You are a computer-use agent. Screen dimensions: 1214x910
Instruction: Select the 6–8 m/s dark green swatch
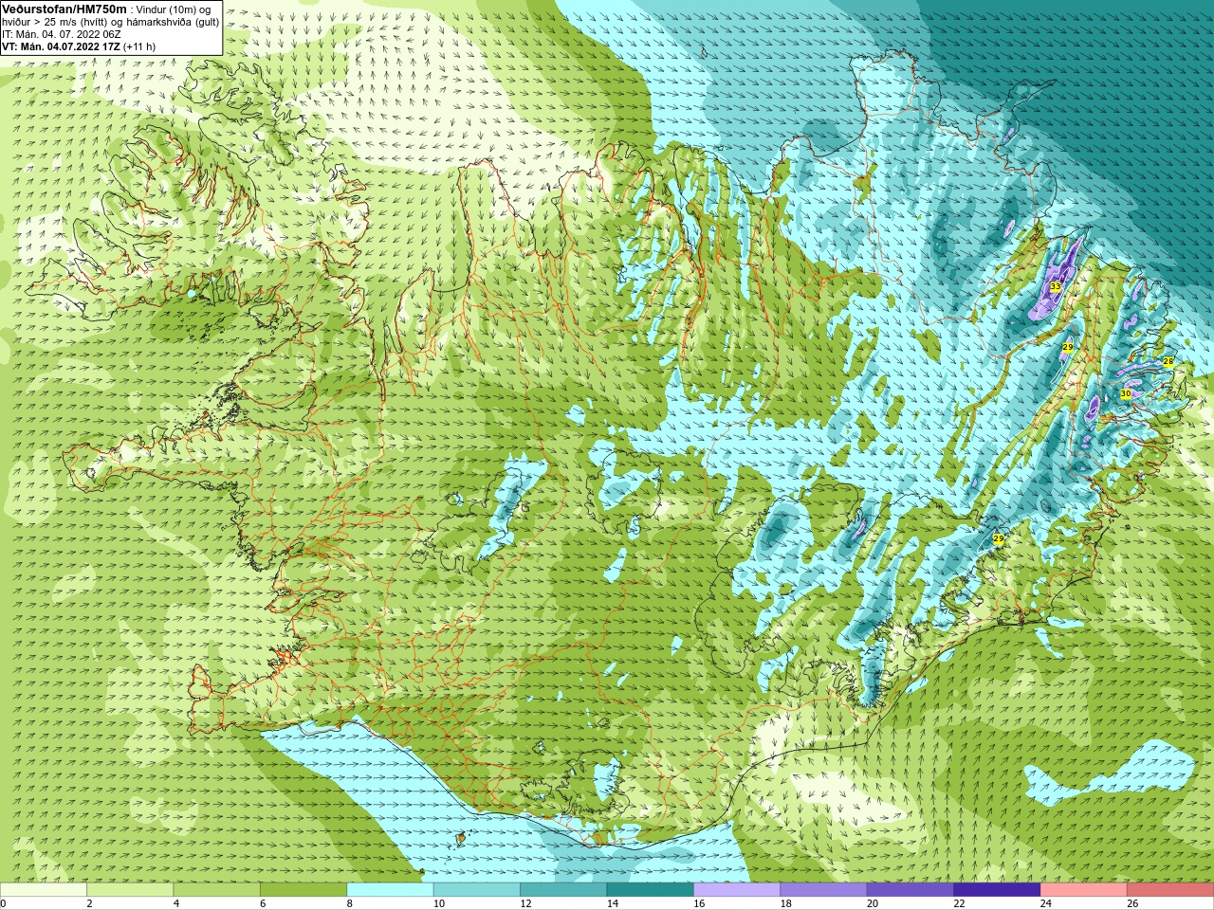point(303,890)
